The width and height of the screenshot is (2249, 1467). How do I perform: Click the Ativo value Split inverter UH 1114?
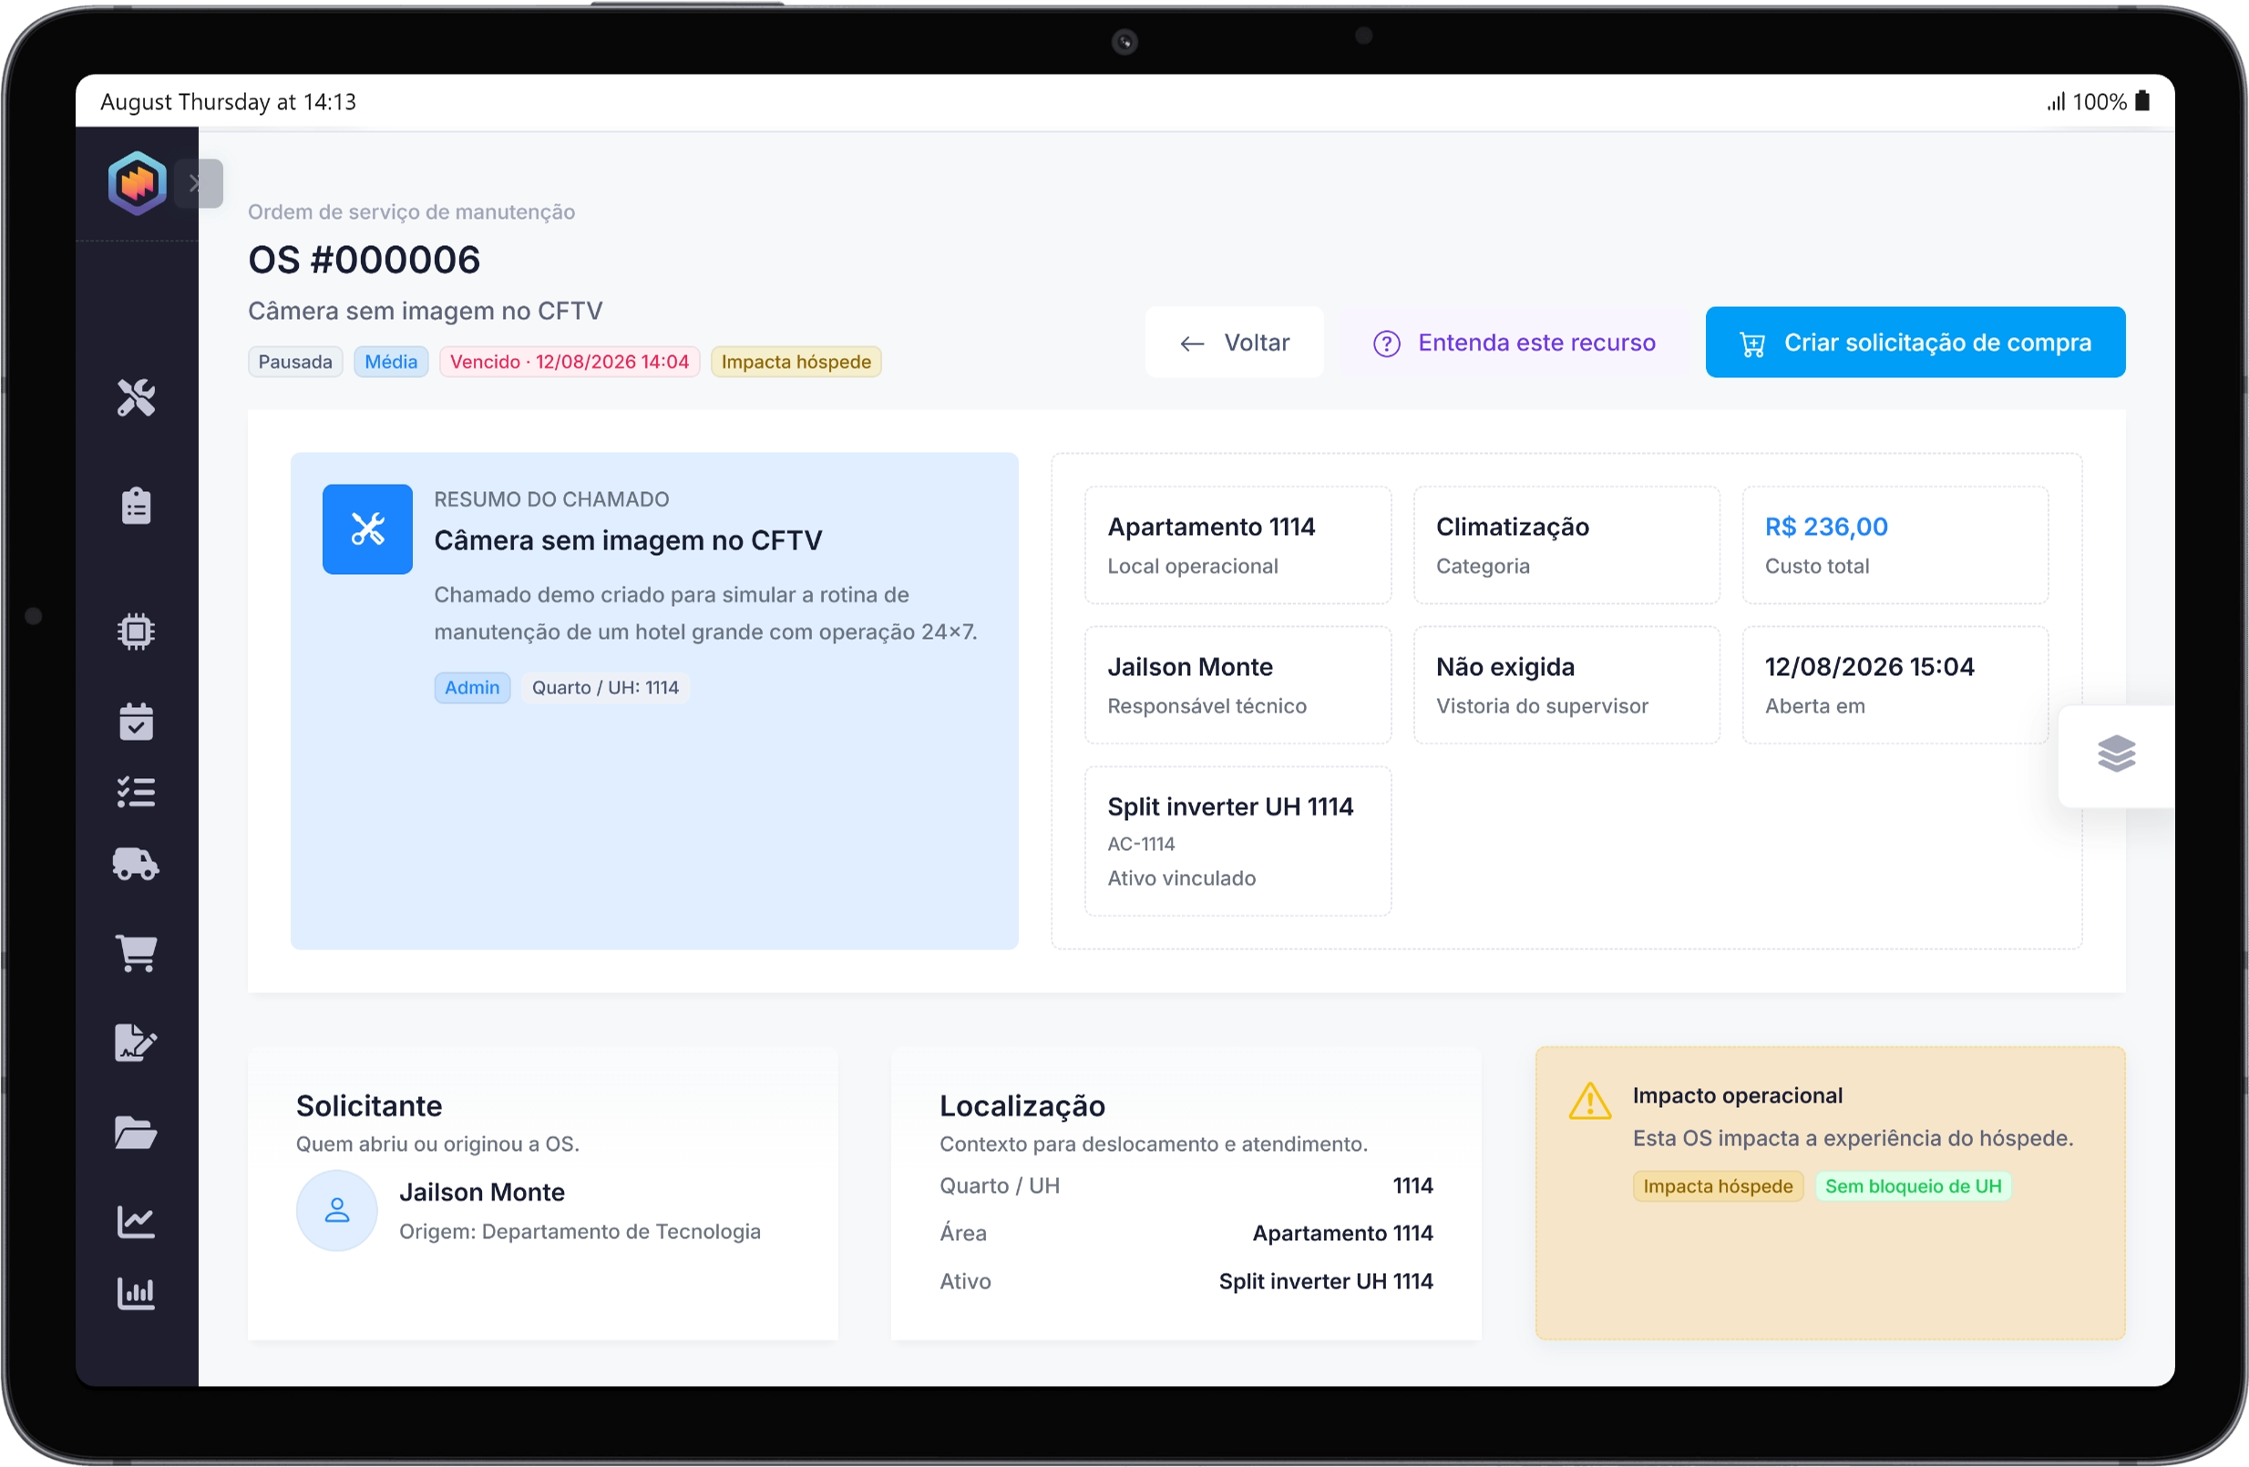coord(1326,1281)
